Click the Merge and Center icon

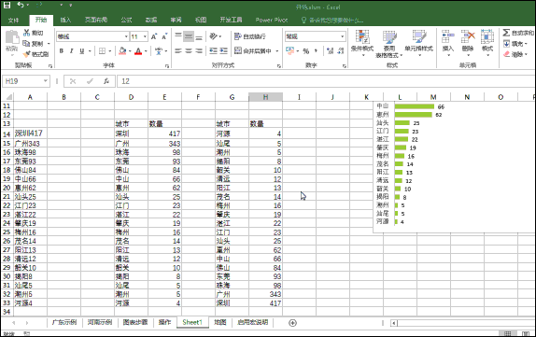point(238,51)
